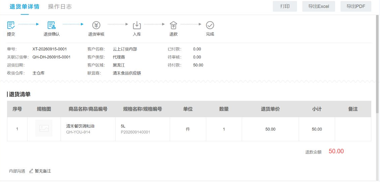
Task: Click the red refund total 50.00
Action: (336, 151)
